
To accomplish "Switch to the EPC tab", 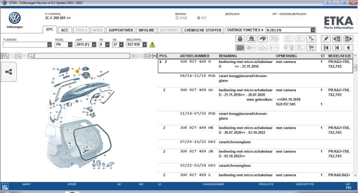I will 49,30.
